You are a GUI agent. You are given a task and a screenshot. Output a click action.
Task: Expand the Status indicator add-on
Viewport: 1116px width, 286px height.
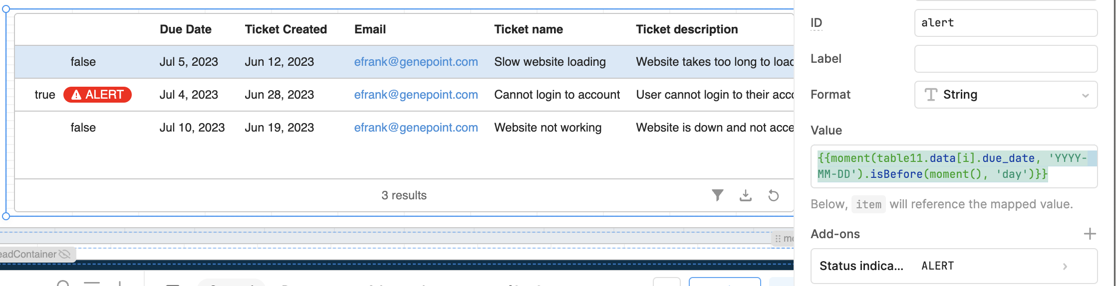pos(954,266)
